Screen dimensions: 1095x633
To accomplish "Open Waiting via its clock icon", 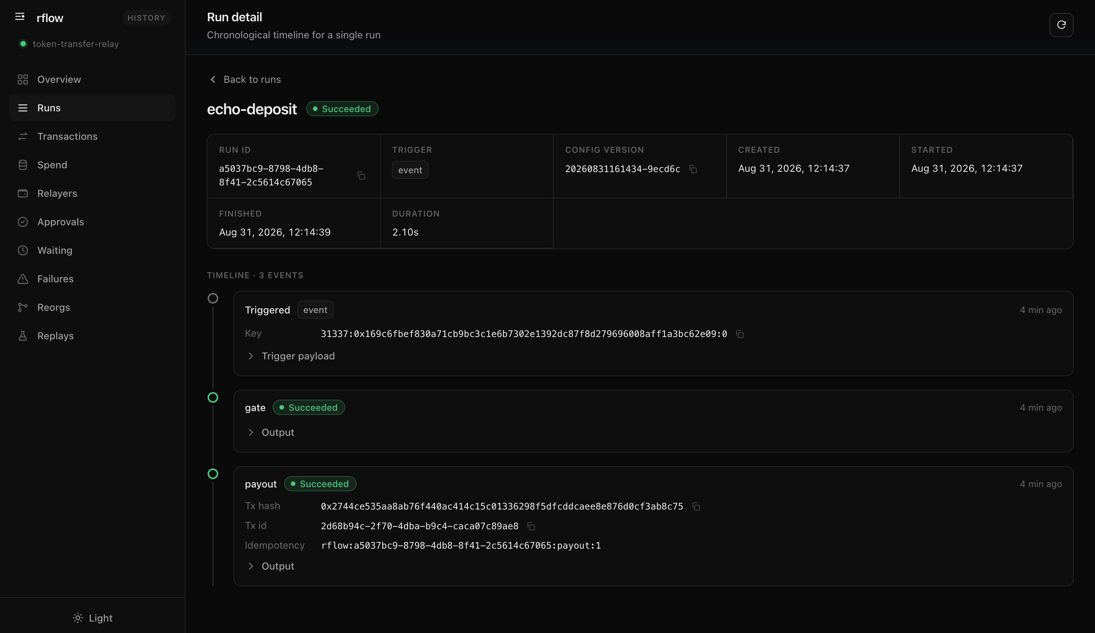I will pos(22,250).
